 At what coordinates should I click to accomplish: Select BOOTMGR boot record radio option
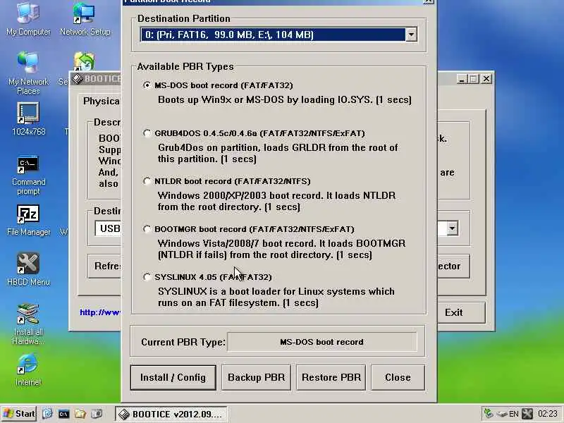147,228
